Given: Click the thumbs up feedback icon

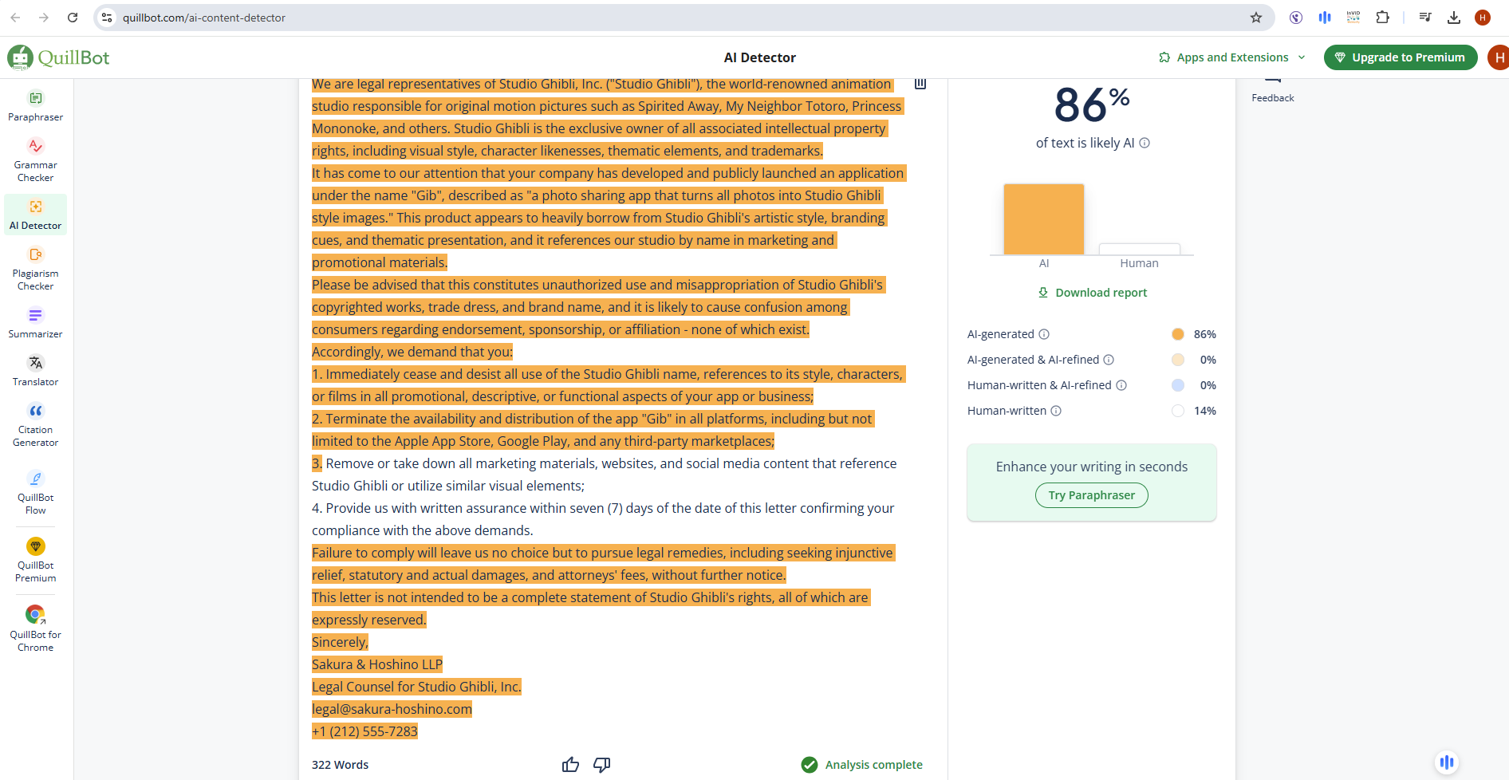Looking at the screenshot, I should [x=570, y=765].
